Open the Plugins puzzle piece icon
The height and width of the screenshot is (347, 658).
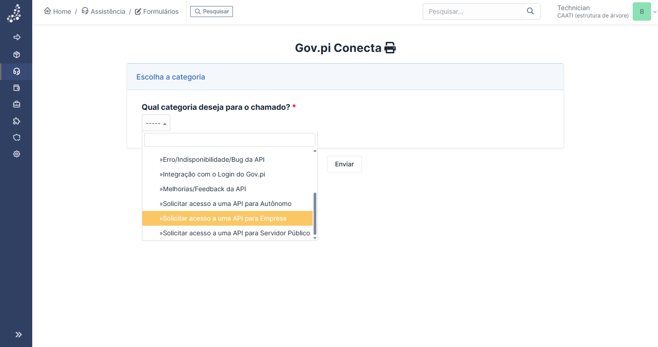click(17, 121)
